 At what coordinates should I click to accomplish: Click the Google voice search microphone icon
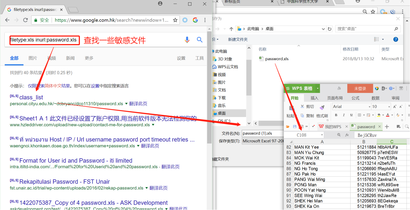click(187, 40)
